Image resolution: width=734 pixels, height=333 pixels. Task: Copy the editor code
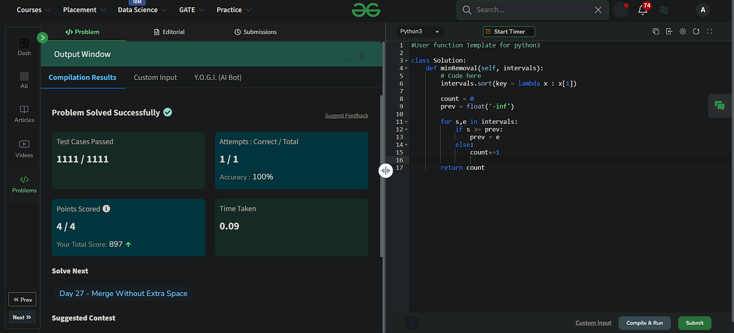(656, 31)
